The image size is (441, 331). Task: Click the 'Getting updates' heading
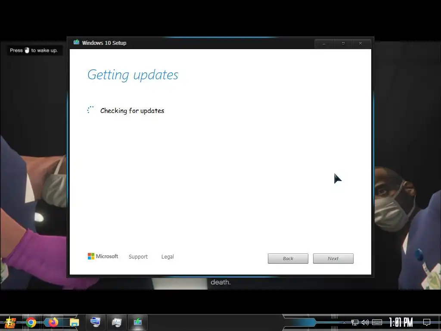coord(133,75)
